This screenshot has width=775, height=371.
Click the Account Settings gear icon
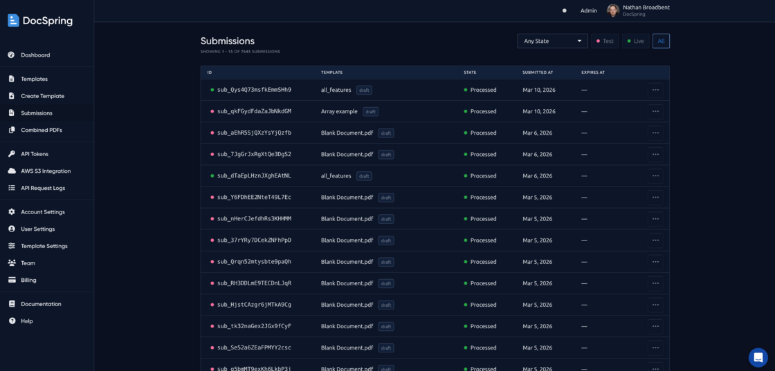tap(12, 212)
